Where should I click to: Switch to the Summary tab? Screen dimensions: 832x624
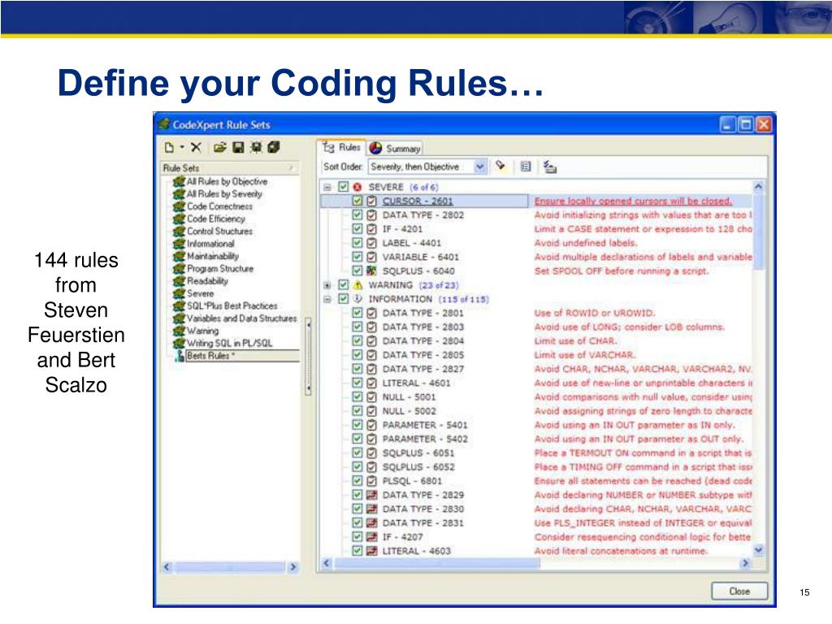click(396, 149)
